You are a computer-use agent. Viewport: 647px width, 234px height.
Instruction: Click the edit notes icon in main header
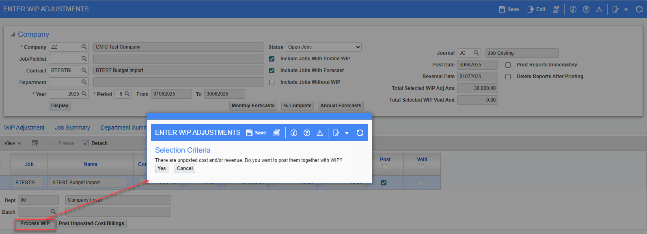[x=616, y=9]
